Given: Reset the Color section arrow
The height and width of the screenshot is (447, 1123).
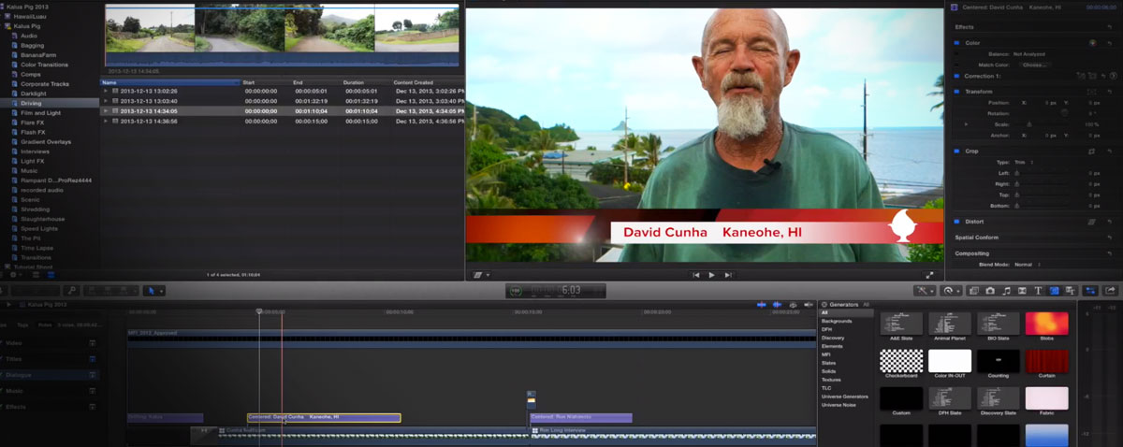Looking at the screenshot, I should pyautogui.click(x=1109, y=43).
